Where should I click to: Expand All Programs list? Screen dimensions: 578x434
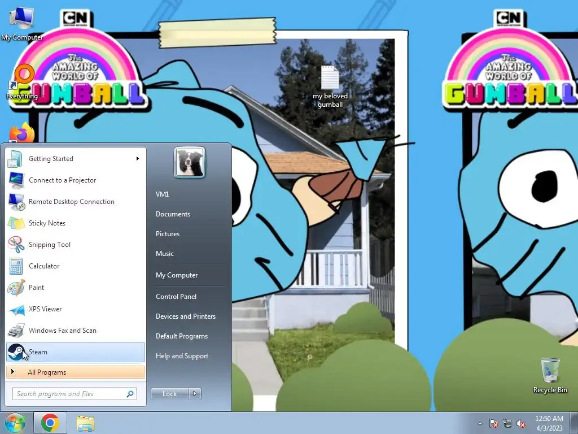click(75, 372)
